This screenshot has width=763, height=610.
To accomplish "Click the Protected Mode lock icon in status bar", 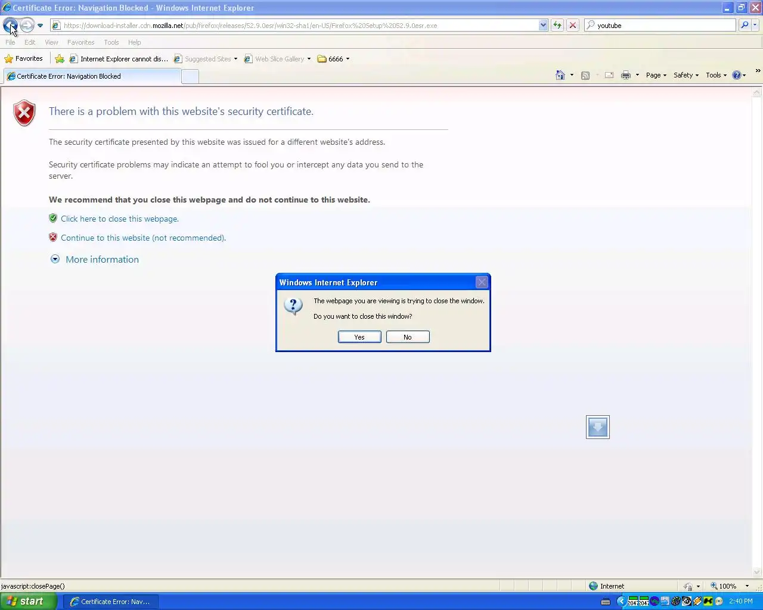I will (688, 586).
